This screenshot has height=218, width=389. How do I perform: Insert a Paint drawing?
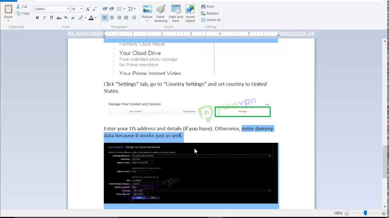[x=160, y=13]
